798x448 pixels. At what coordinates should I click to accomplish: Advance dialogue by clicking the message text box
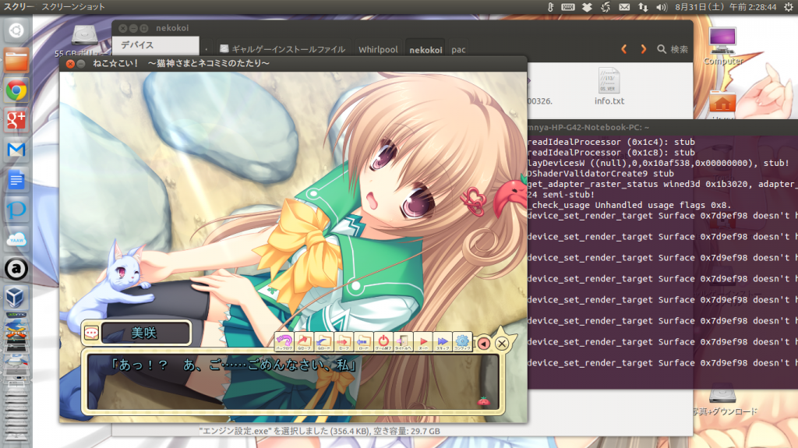[293, 382]
